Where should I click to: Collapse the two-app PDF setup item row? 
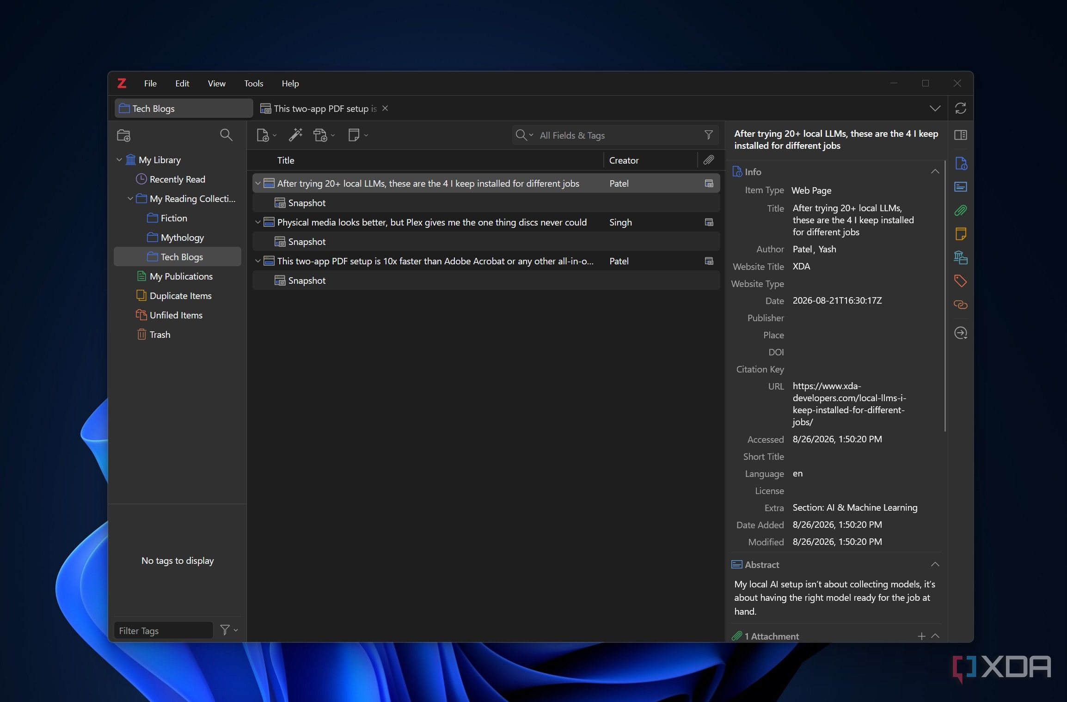258,261
